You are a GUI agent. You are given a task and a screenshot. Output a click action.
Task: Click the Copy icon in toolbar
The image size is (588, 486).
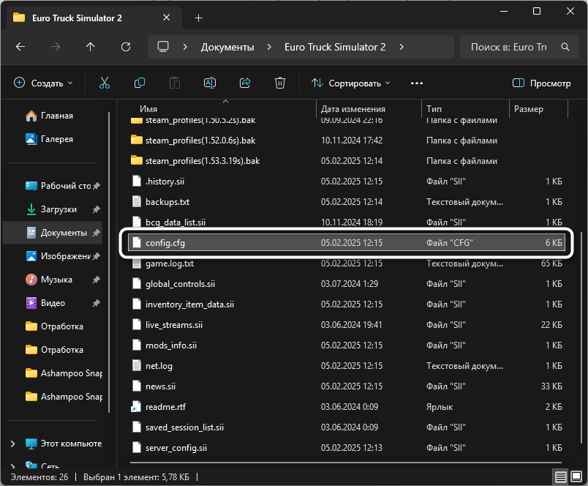pos(140,83)
